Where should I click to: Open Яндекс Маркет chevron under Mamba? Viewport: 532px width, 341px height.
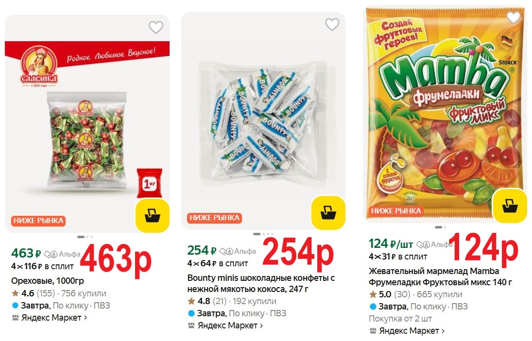443,331
